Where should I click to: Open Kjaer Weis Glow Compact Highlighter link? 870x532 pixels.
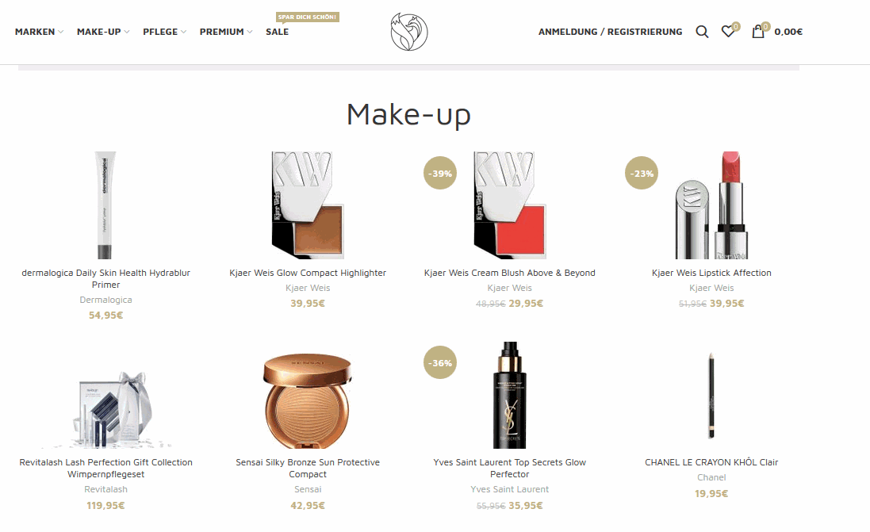[x=308, y=273]
